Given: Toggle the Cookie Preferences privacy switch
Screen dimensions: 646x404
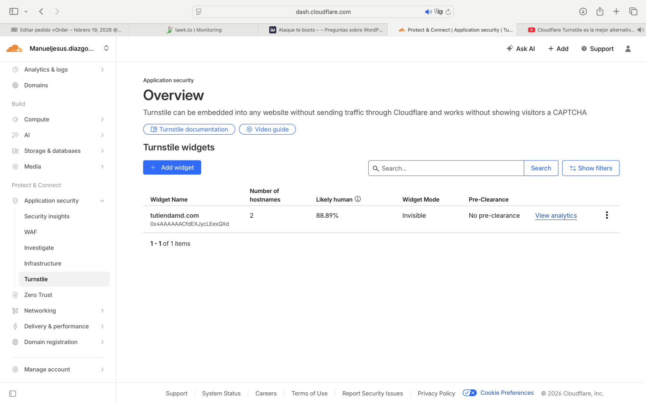Looking at the screenshot, I should click(x=469, y=393).
